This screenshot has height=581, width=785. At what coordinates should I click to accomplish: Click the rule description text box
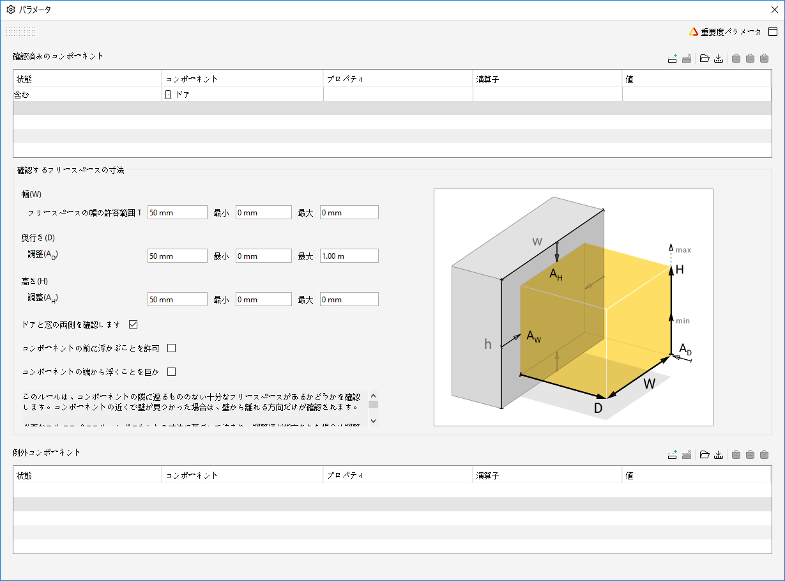(x=195, y=408)
